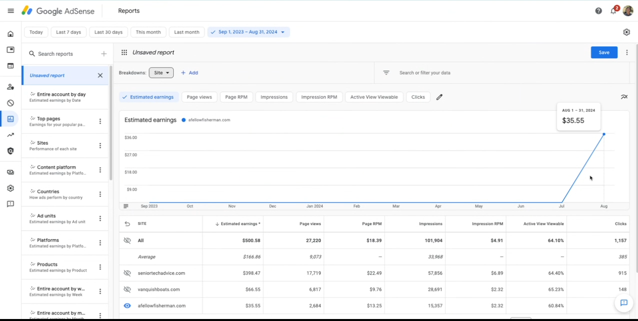The width and height of the screenshot is (638, 321).
Task: Open options for Platforms report
Action: 100,243
